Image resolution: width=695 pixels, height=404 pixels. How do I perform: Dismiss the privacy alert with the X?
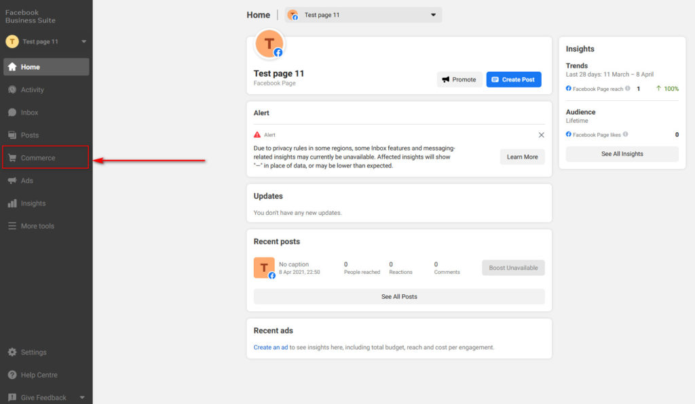pos(541,135)
